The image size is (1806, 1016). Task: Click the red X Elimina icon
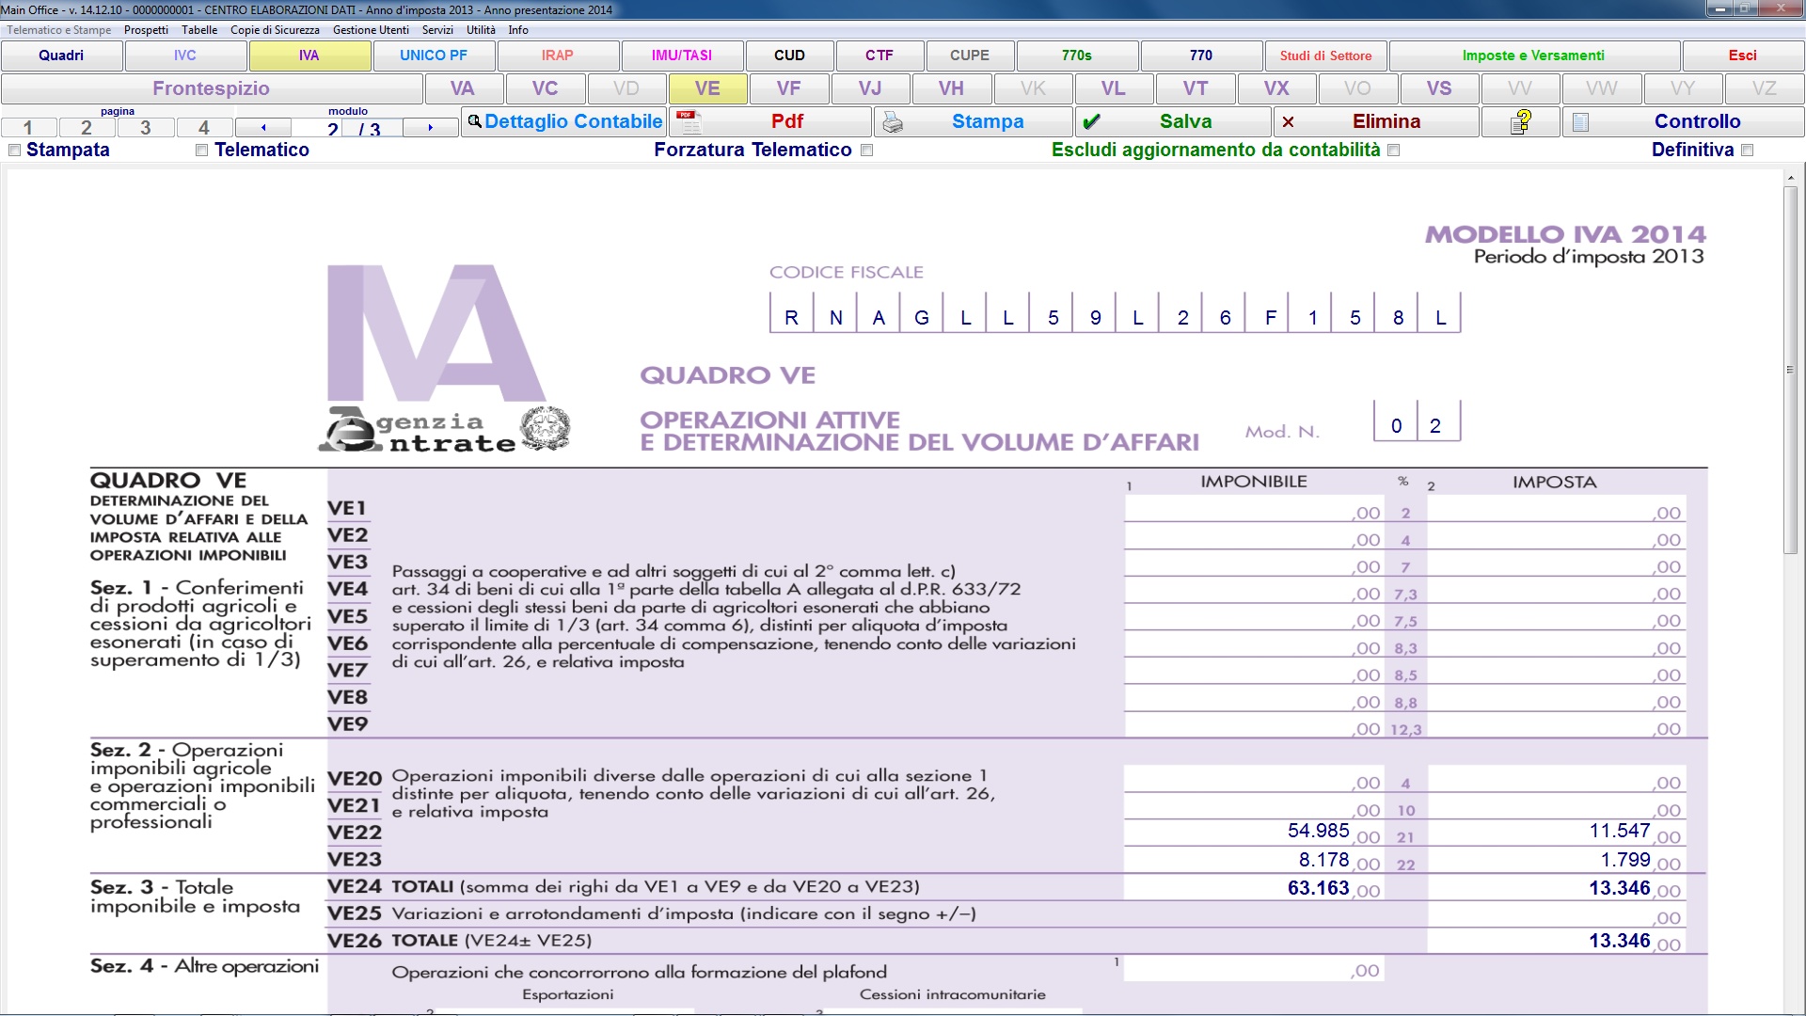(1288, 121)
